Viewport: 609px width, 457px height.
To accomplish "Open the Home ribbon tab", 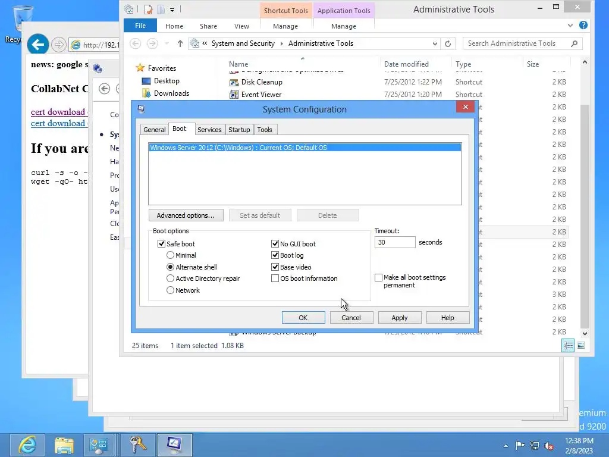I will (x=174, y=26).
